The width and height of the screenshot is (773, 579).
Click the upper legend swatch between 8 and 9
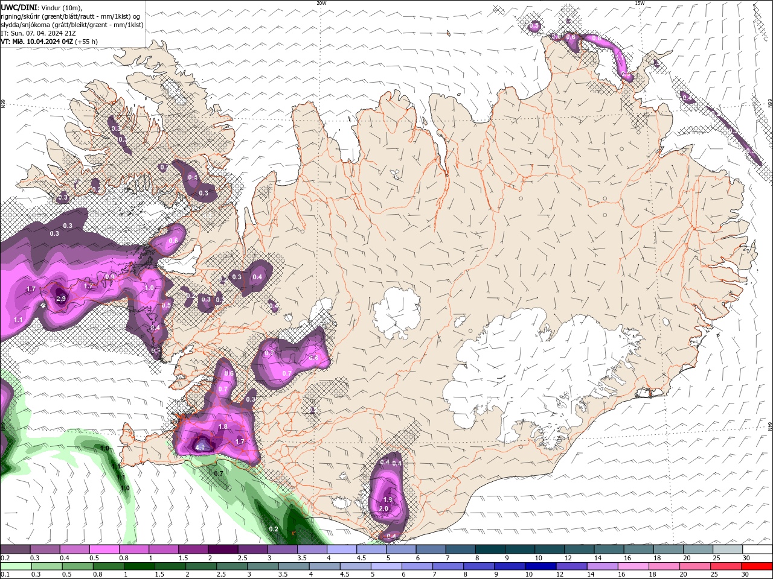[490, 549]
